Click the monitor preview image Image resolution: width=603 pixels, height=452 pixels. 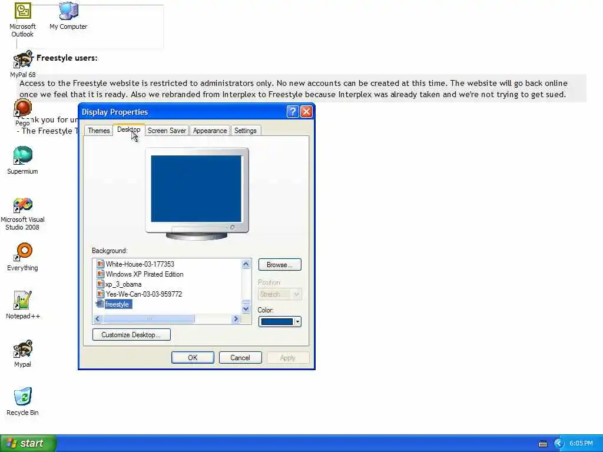point(197,194)
